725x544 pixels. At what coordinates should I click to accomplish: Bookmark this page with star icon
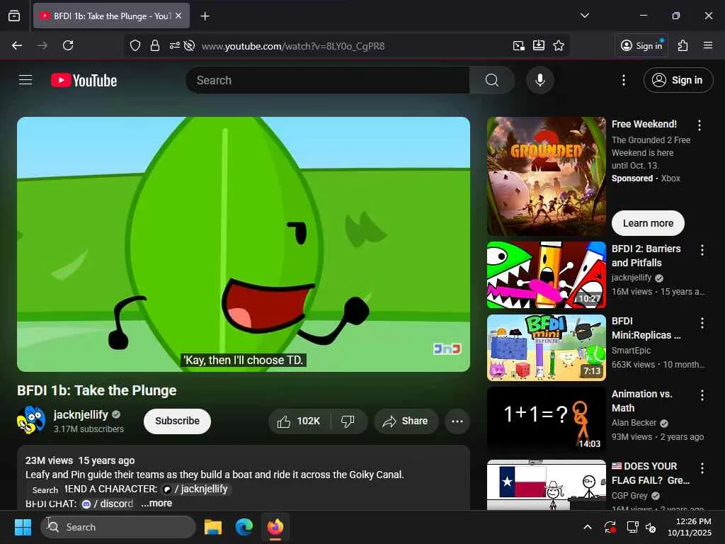[x=559, y=45]
